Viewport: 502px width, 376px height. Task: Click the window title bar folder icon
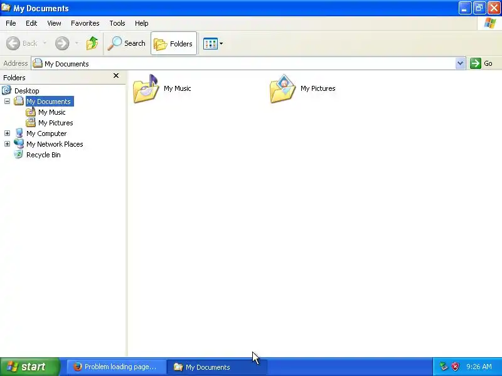[x=6, y=8]
